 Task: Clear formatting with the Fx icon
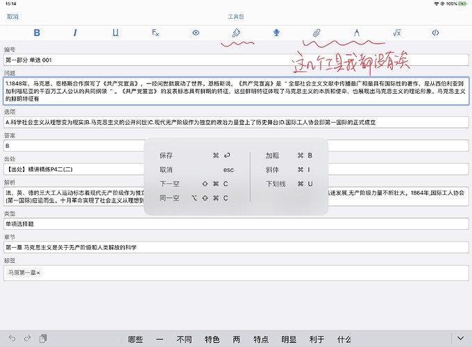coord(155,33)
